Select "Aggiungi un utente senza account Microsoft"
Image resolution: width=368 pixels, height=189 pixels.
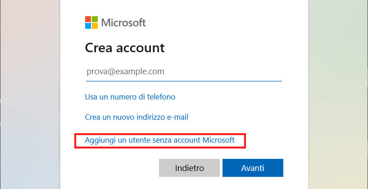coord(159,140)
